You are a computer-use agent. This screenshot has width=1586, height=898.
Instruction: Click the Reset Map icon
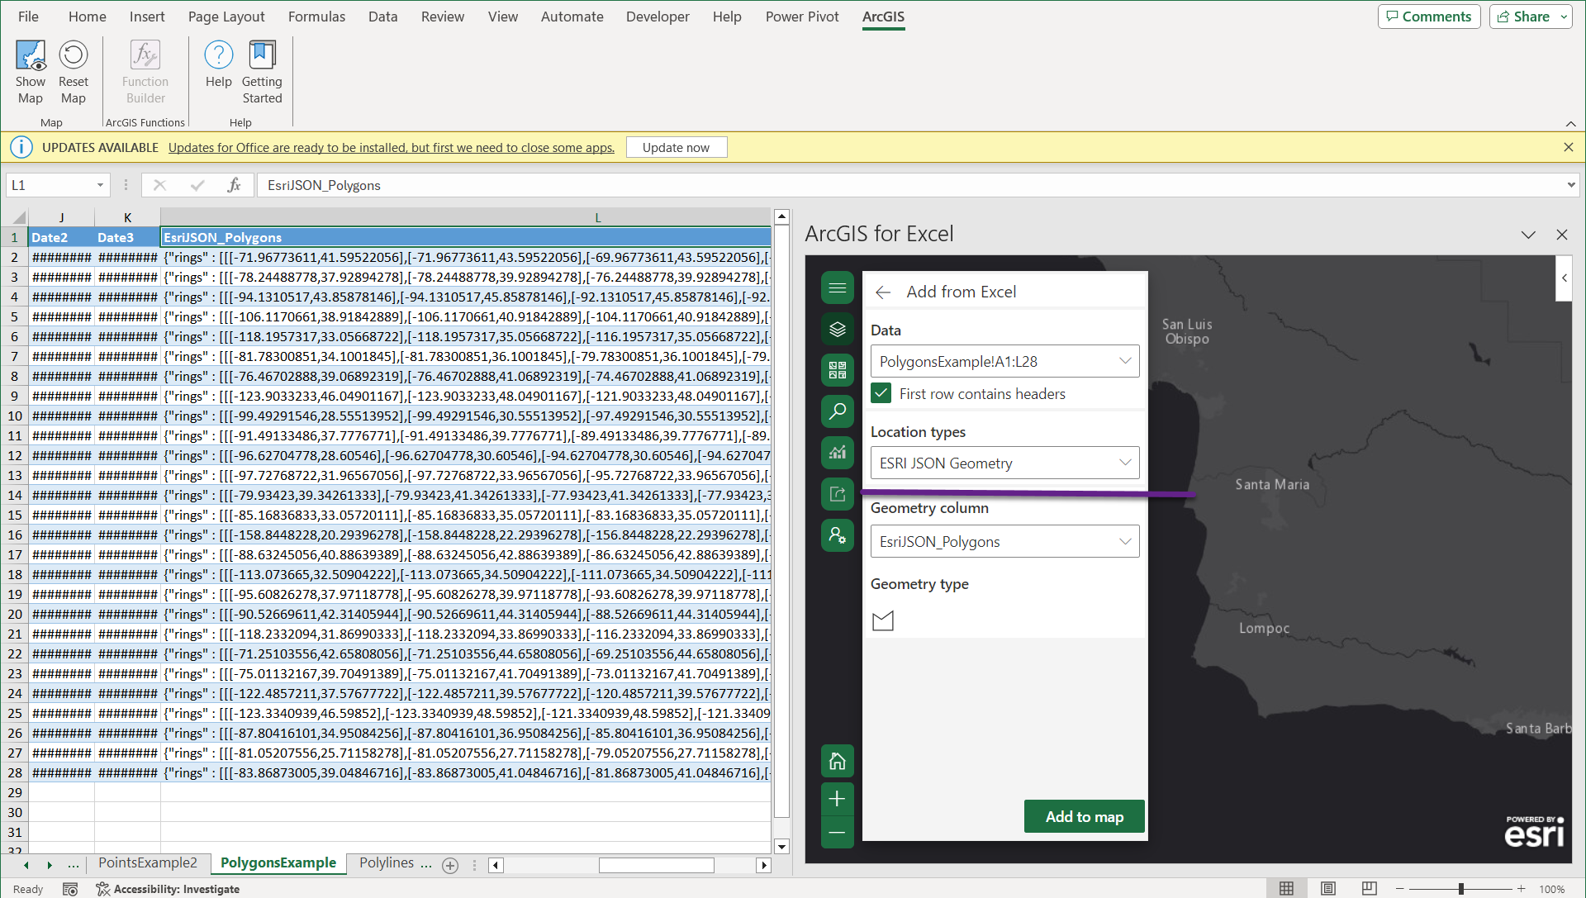(x=74, y=56)
